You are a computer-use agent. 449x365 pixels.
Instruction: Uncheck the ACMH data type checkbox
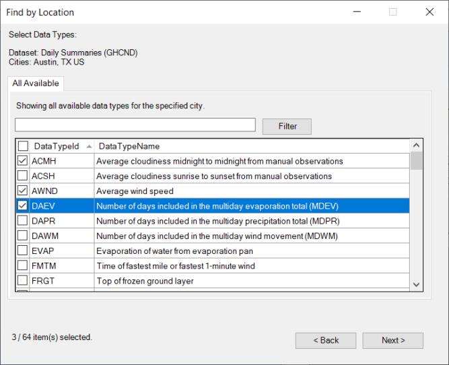(23, 161)
